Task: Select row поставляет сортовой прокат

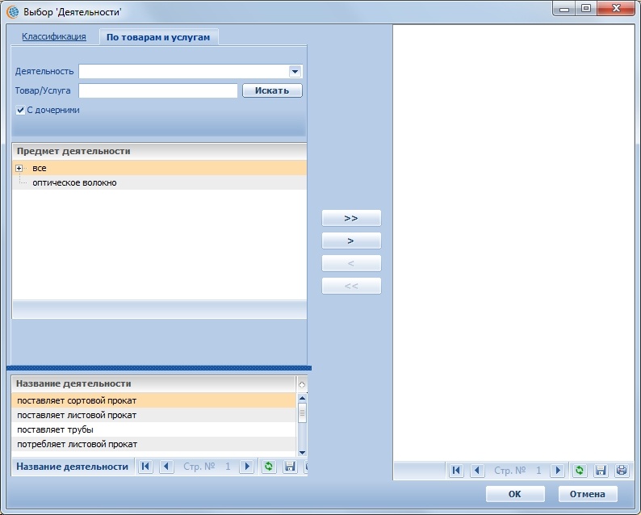Action: [153, 400]
